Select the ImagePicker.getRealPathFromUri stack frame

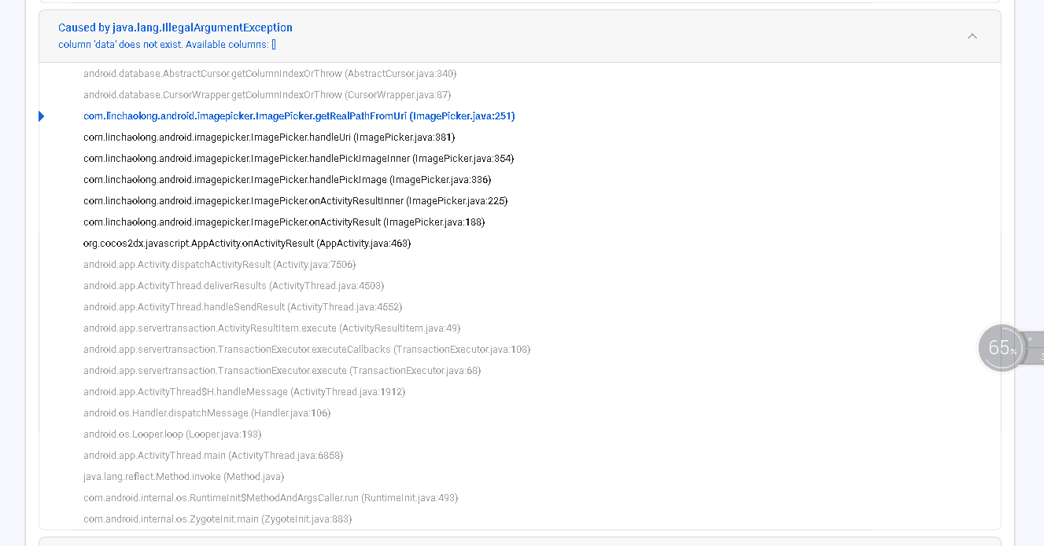point(299,116)
